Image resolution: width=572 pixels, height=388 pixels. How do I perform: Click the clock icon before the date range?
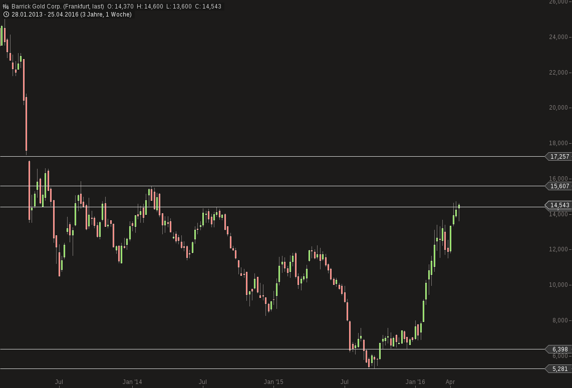(x=6, y=15)
